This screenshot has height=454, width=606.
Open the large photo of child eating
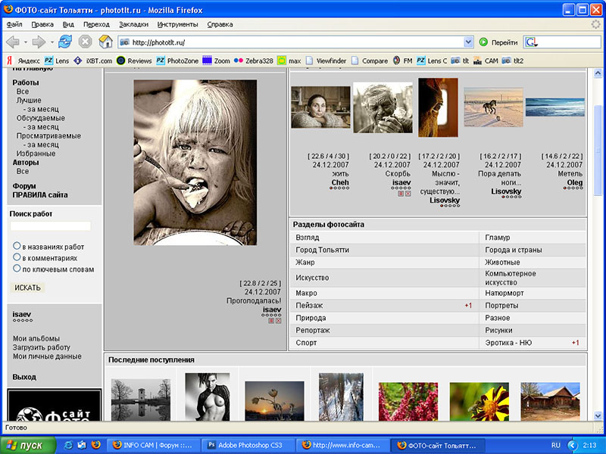pos(195,163)
